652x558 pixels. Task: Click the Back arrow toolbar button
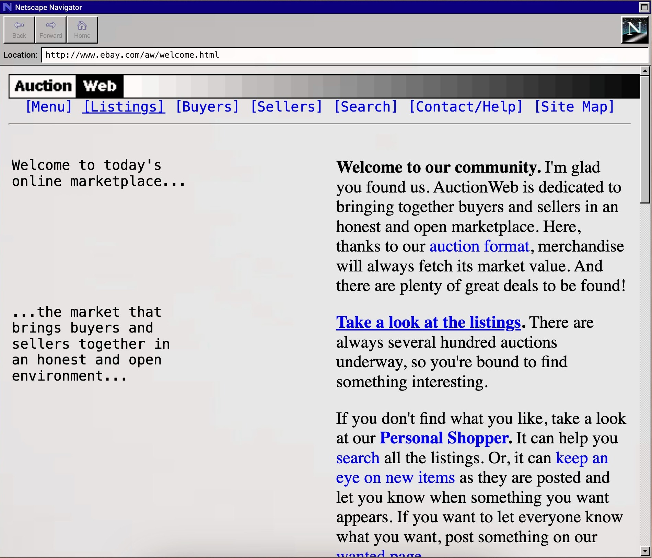click(x=19, y=30)
